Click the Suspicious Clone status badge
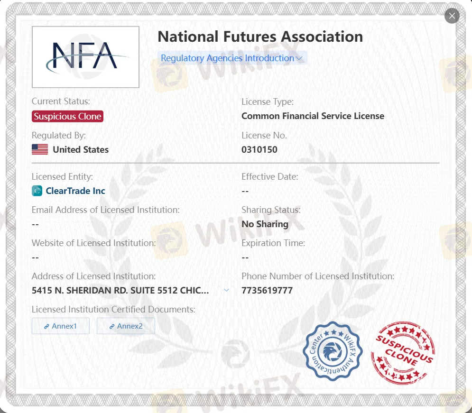Image resolution: width=472 pixels, height=413 pixels. tap(67, 116)
